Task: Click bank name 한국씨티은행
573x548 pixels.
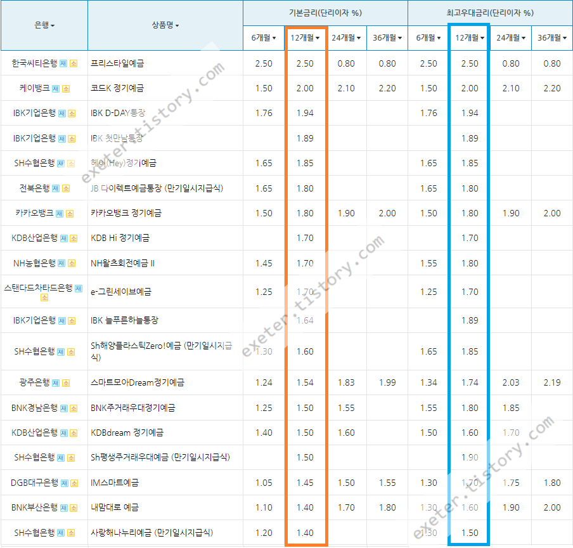Action: click(34, 63)
